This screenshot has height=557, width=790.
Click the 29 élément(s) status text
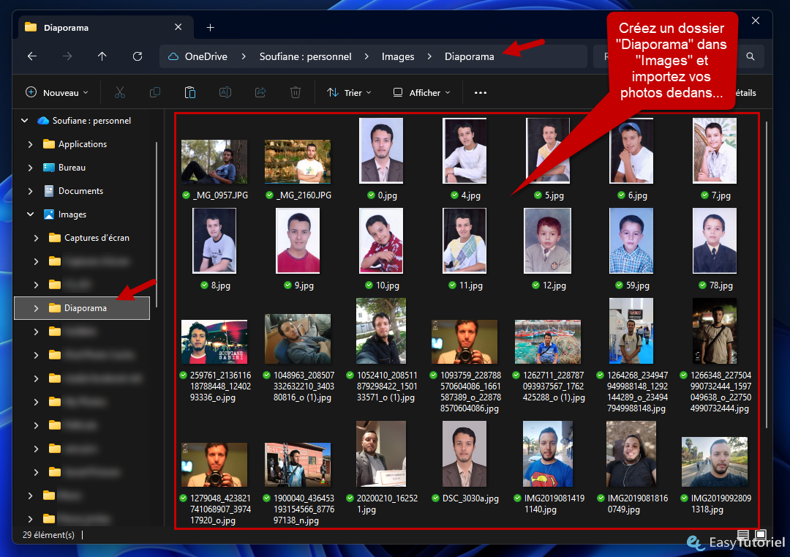48,535
